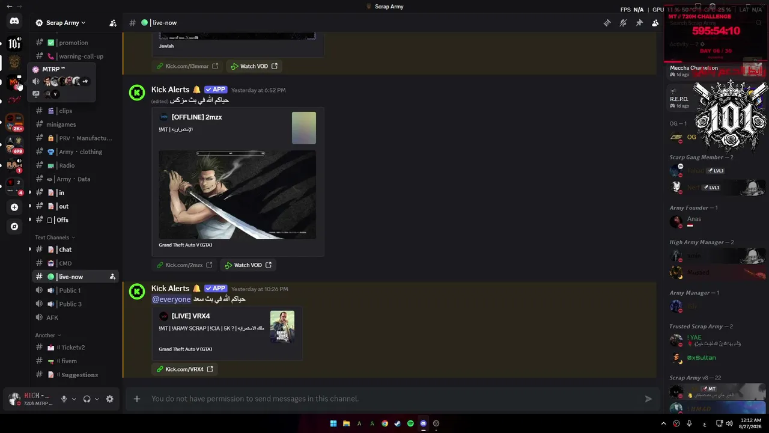Join the Public 3 voice channel
The image size is (769, 433).
click(x=74, y=304)
